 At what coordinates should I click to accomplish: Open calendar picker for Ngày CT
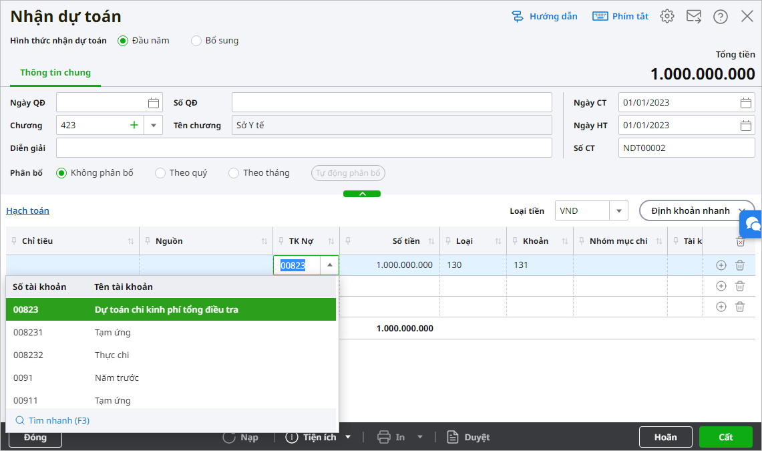746,103
